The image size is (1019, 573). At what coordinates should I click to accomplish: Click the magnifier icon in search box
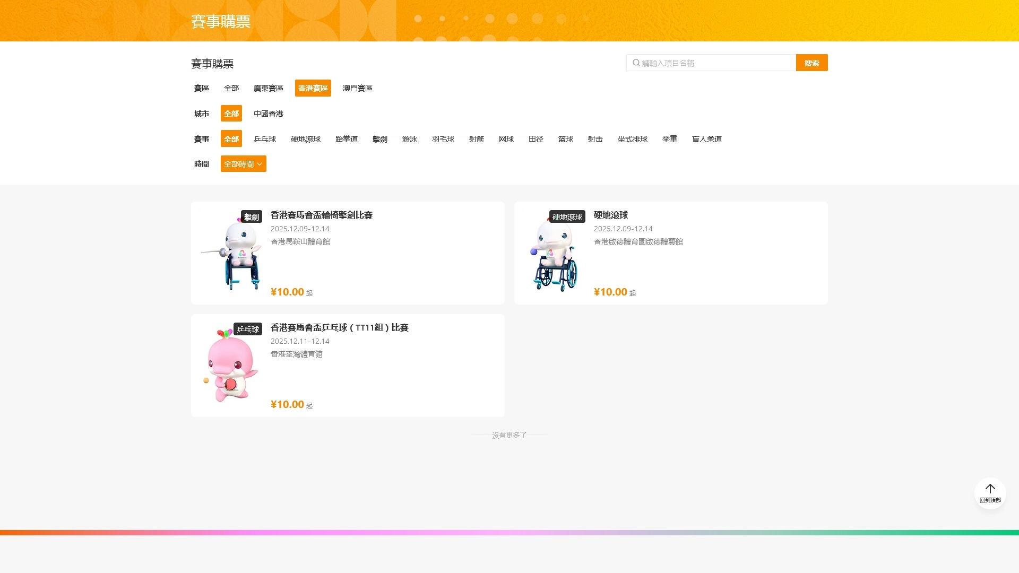(636, 63)
